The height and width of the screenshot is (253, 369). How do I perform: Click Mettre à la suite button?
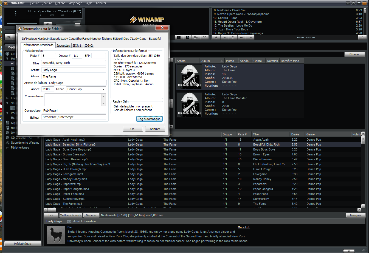point(71,215)
